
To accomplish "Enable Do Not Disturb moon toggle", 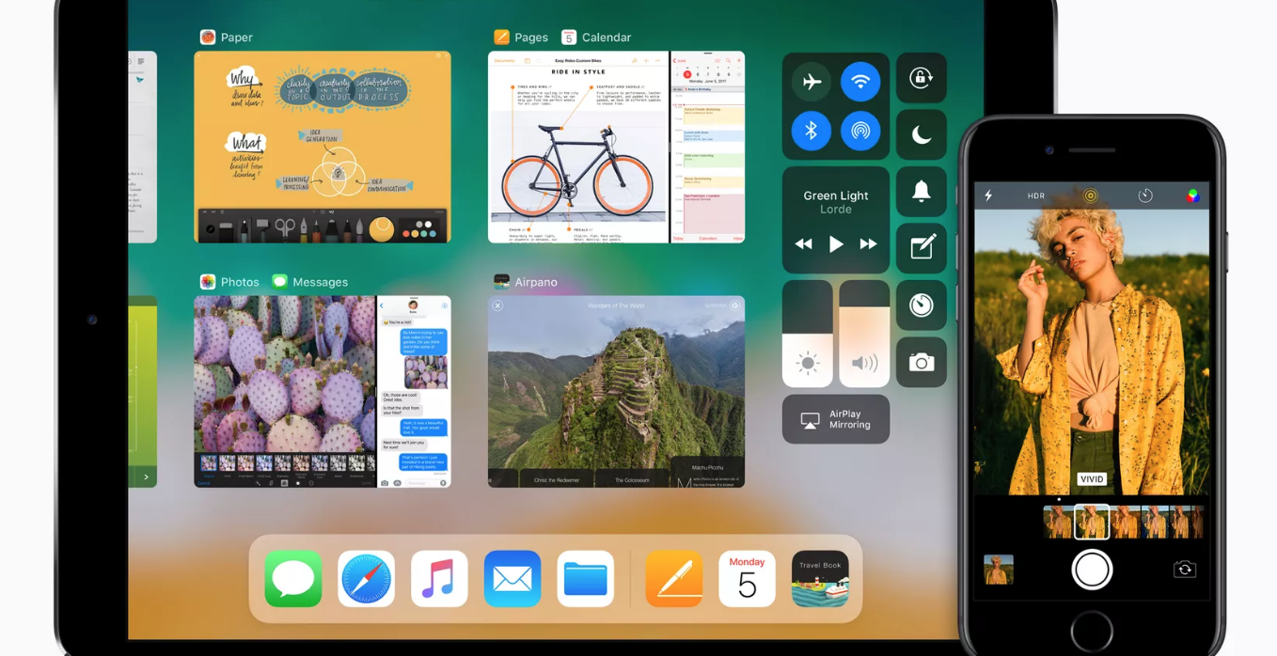I will tap(921, 135).
